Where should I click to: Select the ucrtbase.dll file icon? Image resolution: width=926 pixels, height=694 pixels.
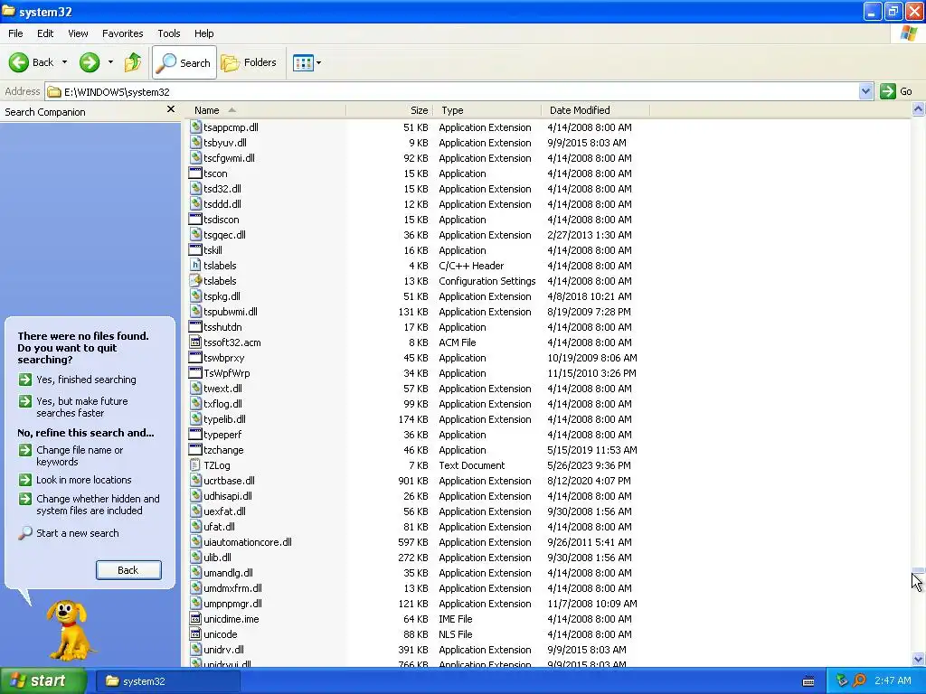(x=195, y=481)
